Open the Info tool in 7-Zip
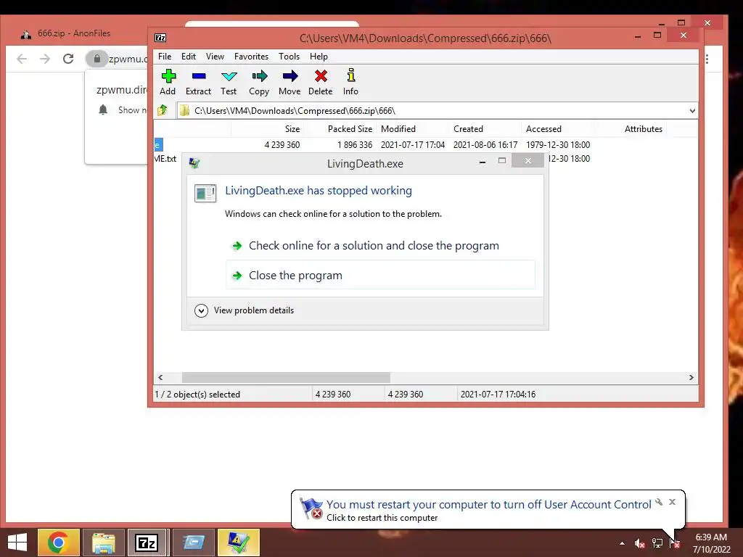 pyautogui.click(x=350, y=83)
